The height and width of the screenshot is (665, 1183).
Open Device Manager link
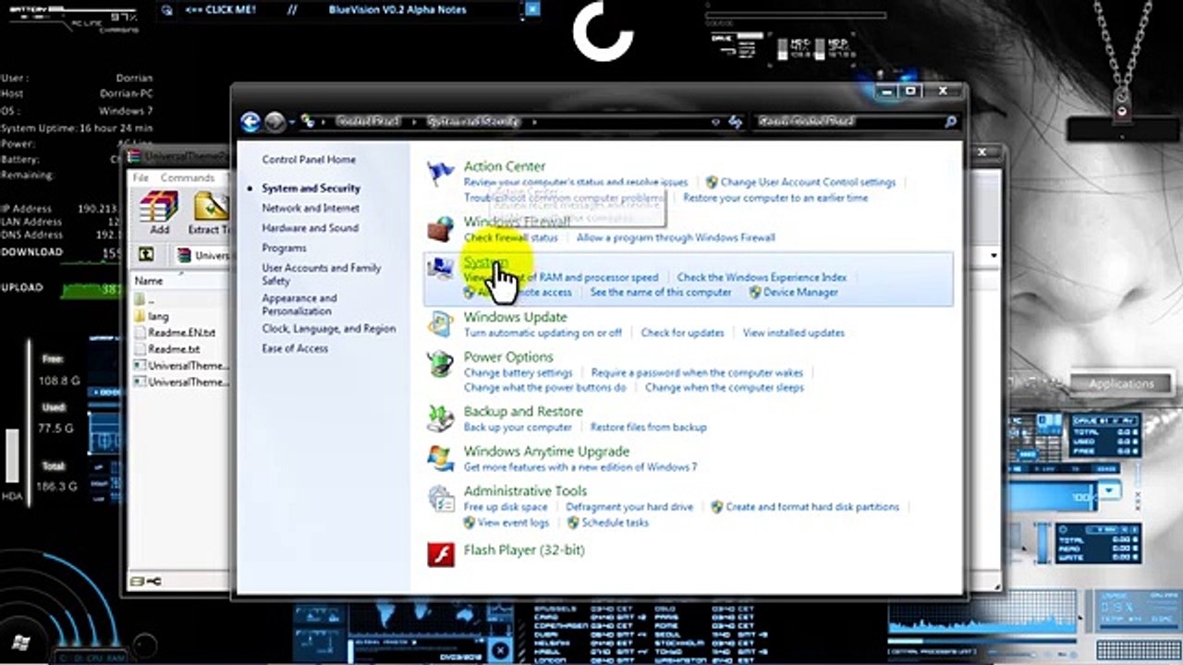point(800,293)
